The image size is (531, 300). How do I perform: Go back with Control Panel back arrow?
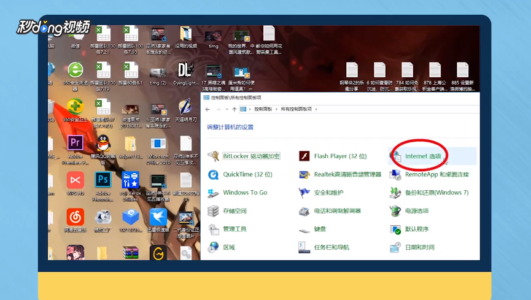point(207,109)
